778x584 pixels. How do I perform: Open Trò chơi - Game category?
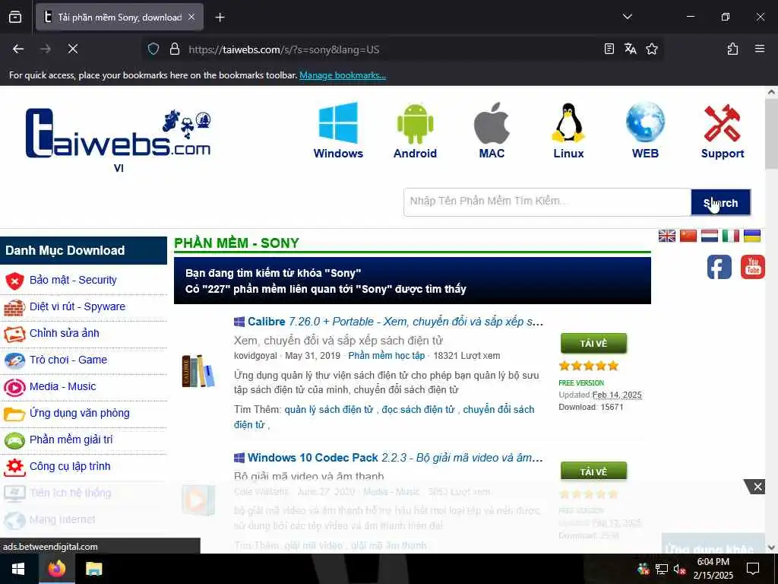point(68,360)
